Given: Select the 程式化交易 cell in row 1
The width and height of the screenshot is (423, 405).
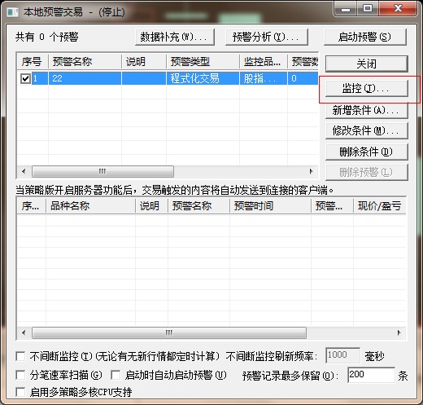Looking at the screenshot, I should [x=203, y=78].
